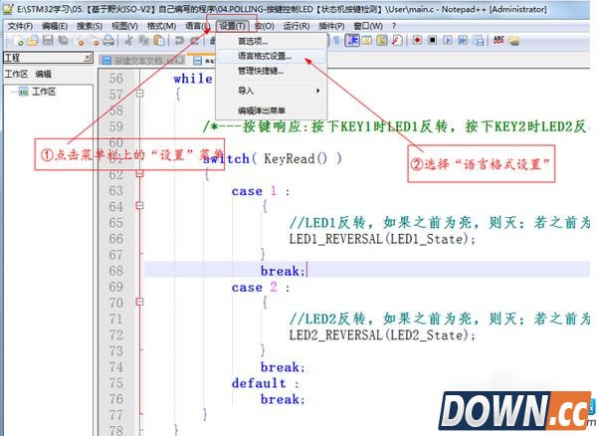Open the 文件(F) menu
The height and width of the screenshot is (436, 597).
click(x=20, y=26)
